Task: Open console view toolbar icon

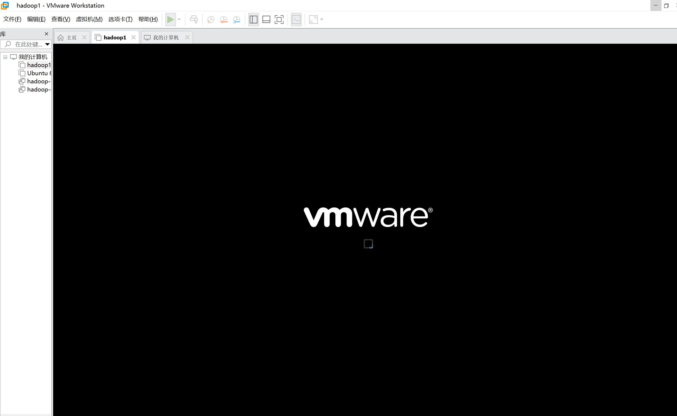Action: click(x=296, y=20)
